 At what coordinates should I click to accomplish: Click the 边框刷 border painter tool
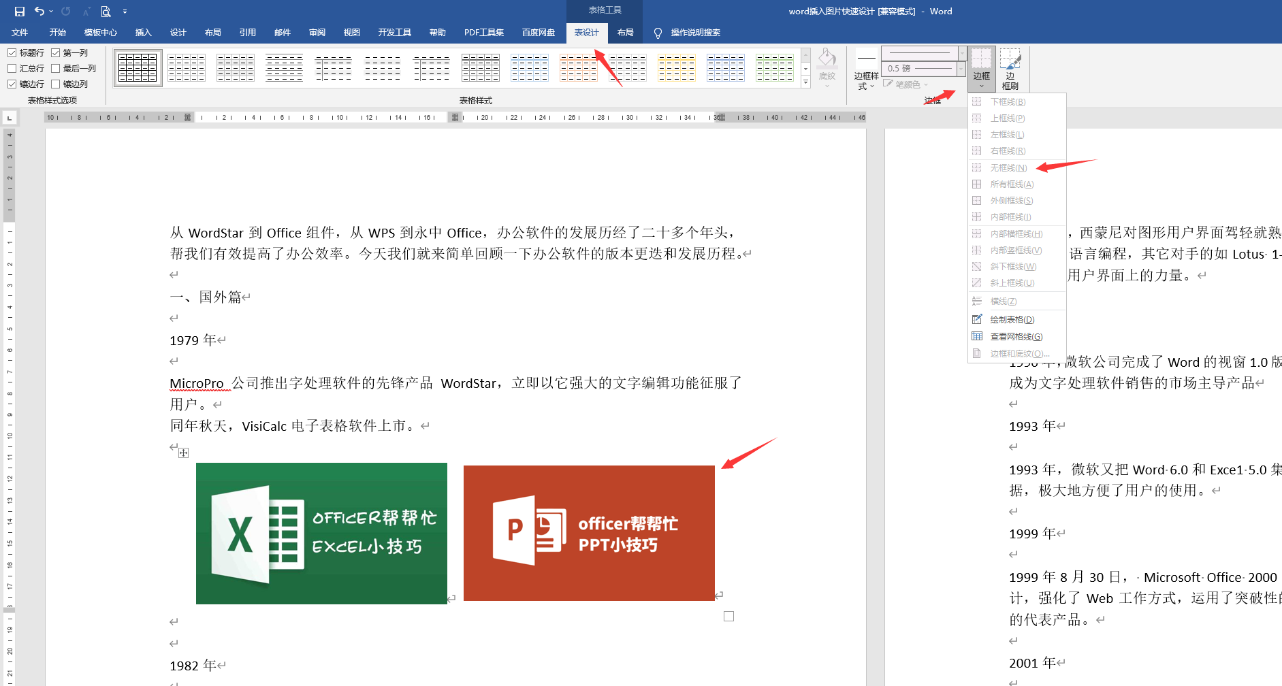pos(1010,69)
